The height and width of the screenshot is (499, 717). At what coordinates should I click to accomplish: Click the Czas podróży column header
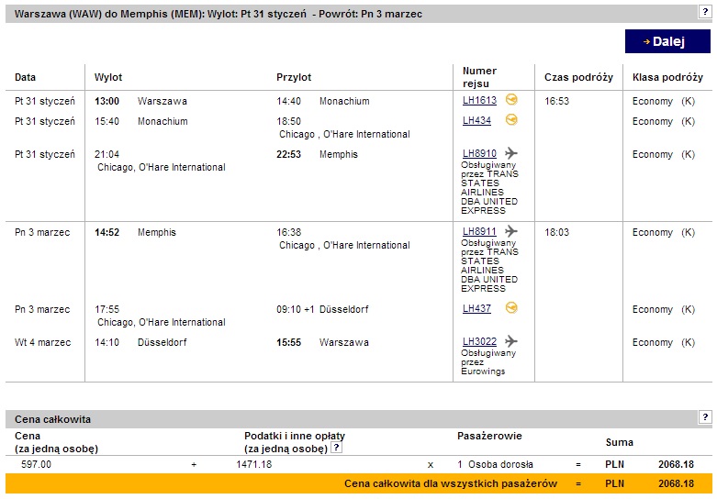pyautogui.click(x=578, y=77)
